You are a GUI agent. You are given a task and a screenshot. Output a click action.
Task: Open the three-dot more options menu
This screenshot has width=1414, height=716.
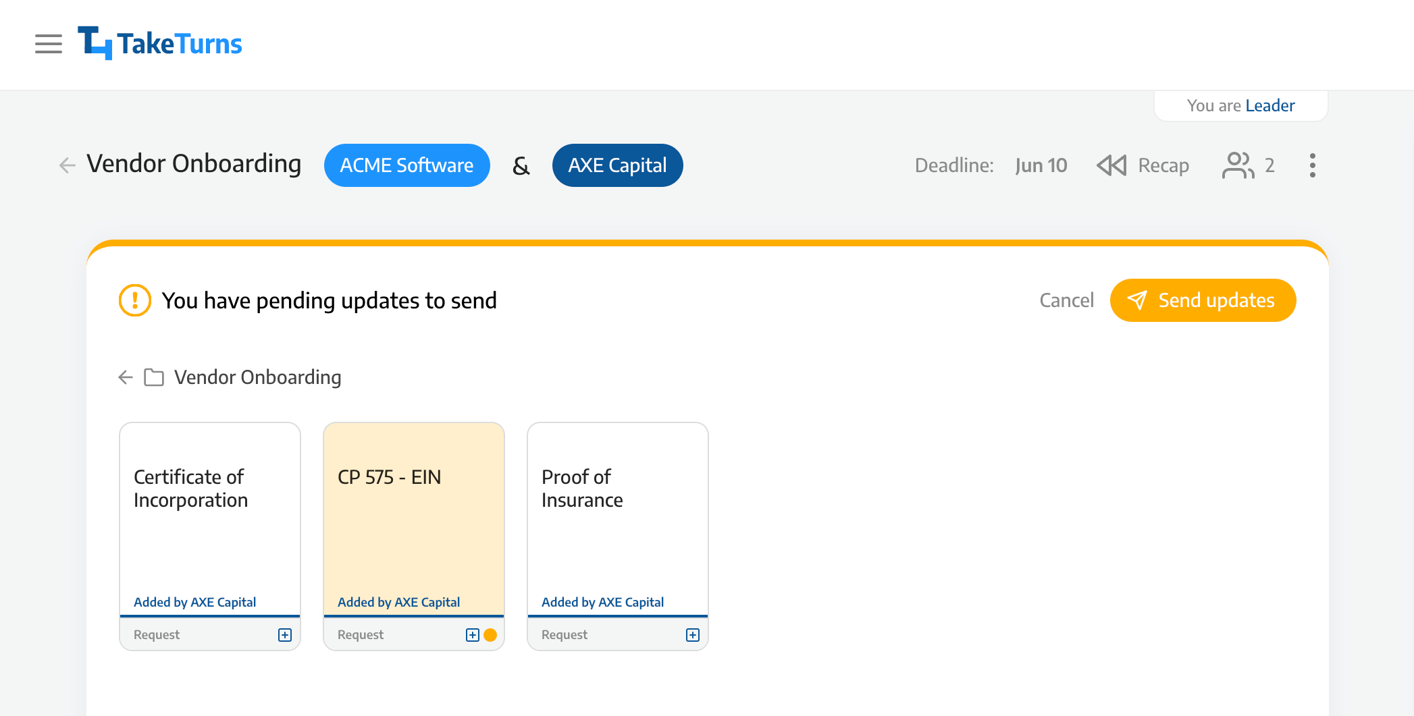pos(1312,165)
